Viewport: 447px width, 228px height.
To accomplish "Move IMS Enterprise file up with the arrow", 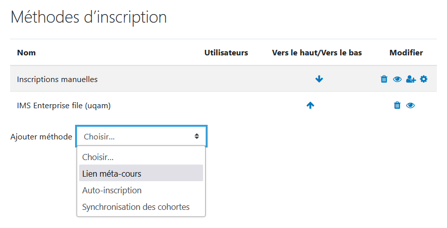I will [x=310, y=105].
